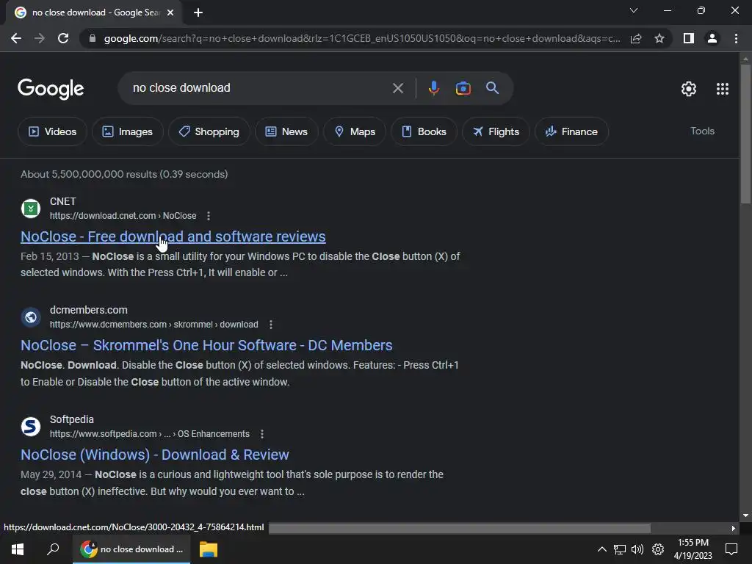Click the address bar URL
This screenshot has width=752, height=564.
[362, 38]
